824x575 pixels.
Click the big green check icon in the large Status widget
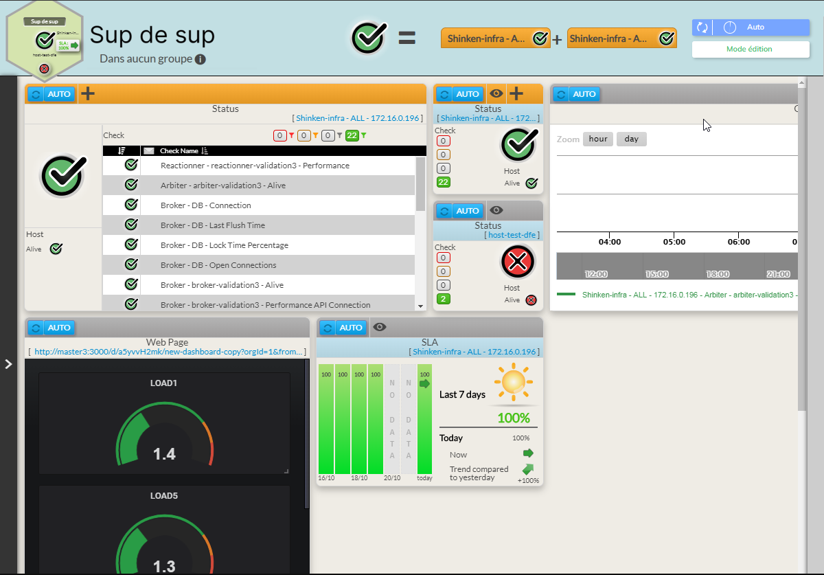coord(63,176)
